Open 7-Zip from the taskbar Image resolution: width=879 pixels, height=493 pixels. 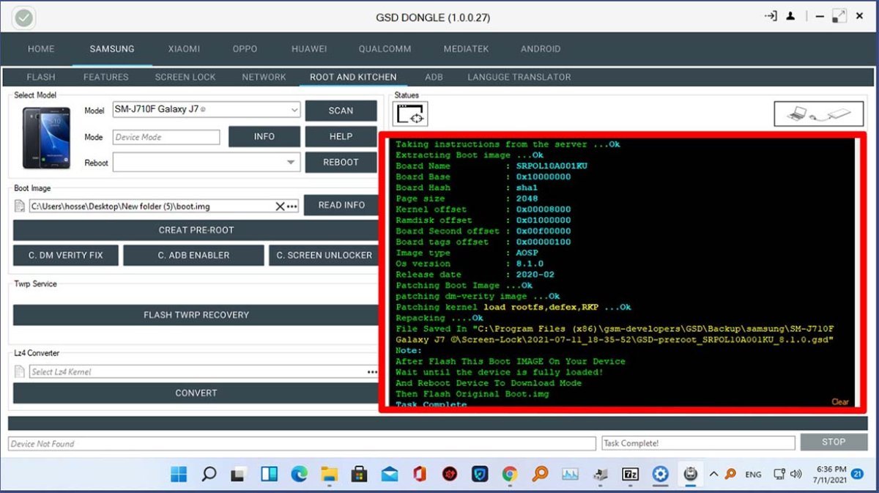(x=630, y=474)
